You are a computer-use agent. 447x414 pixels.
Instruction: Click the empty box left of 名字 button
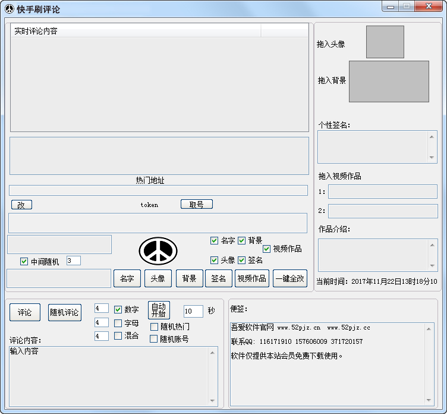click(59, 278)
